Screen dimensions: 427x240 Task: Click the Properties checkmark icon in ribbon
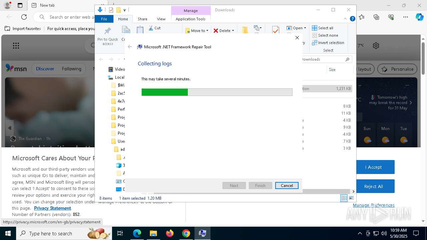(276, 30)
